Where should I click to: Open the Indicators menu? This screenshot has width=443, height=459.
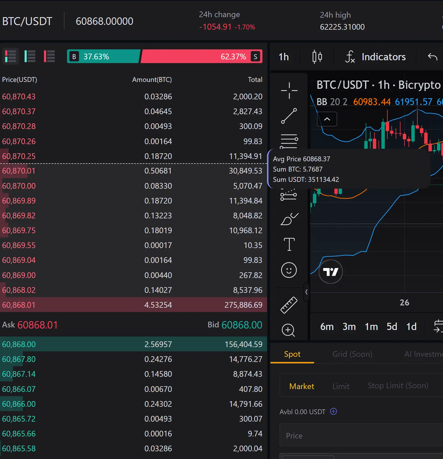coord(375,57)
